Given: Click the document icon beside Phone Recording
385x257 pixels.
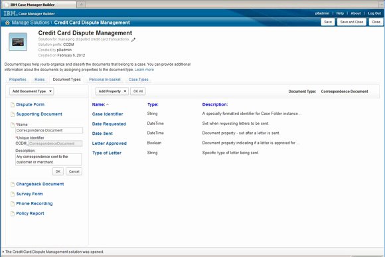Looking at the screenshot, I should (x=13, y=204).
